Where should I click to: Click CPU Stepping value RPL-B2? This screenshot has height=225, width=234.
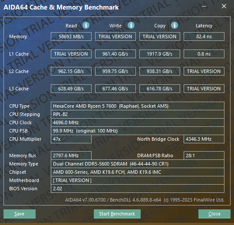point(138,114)
